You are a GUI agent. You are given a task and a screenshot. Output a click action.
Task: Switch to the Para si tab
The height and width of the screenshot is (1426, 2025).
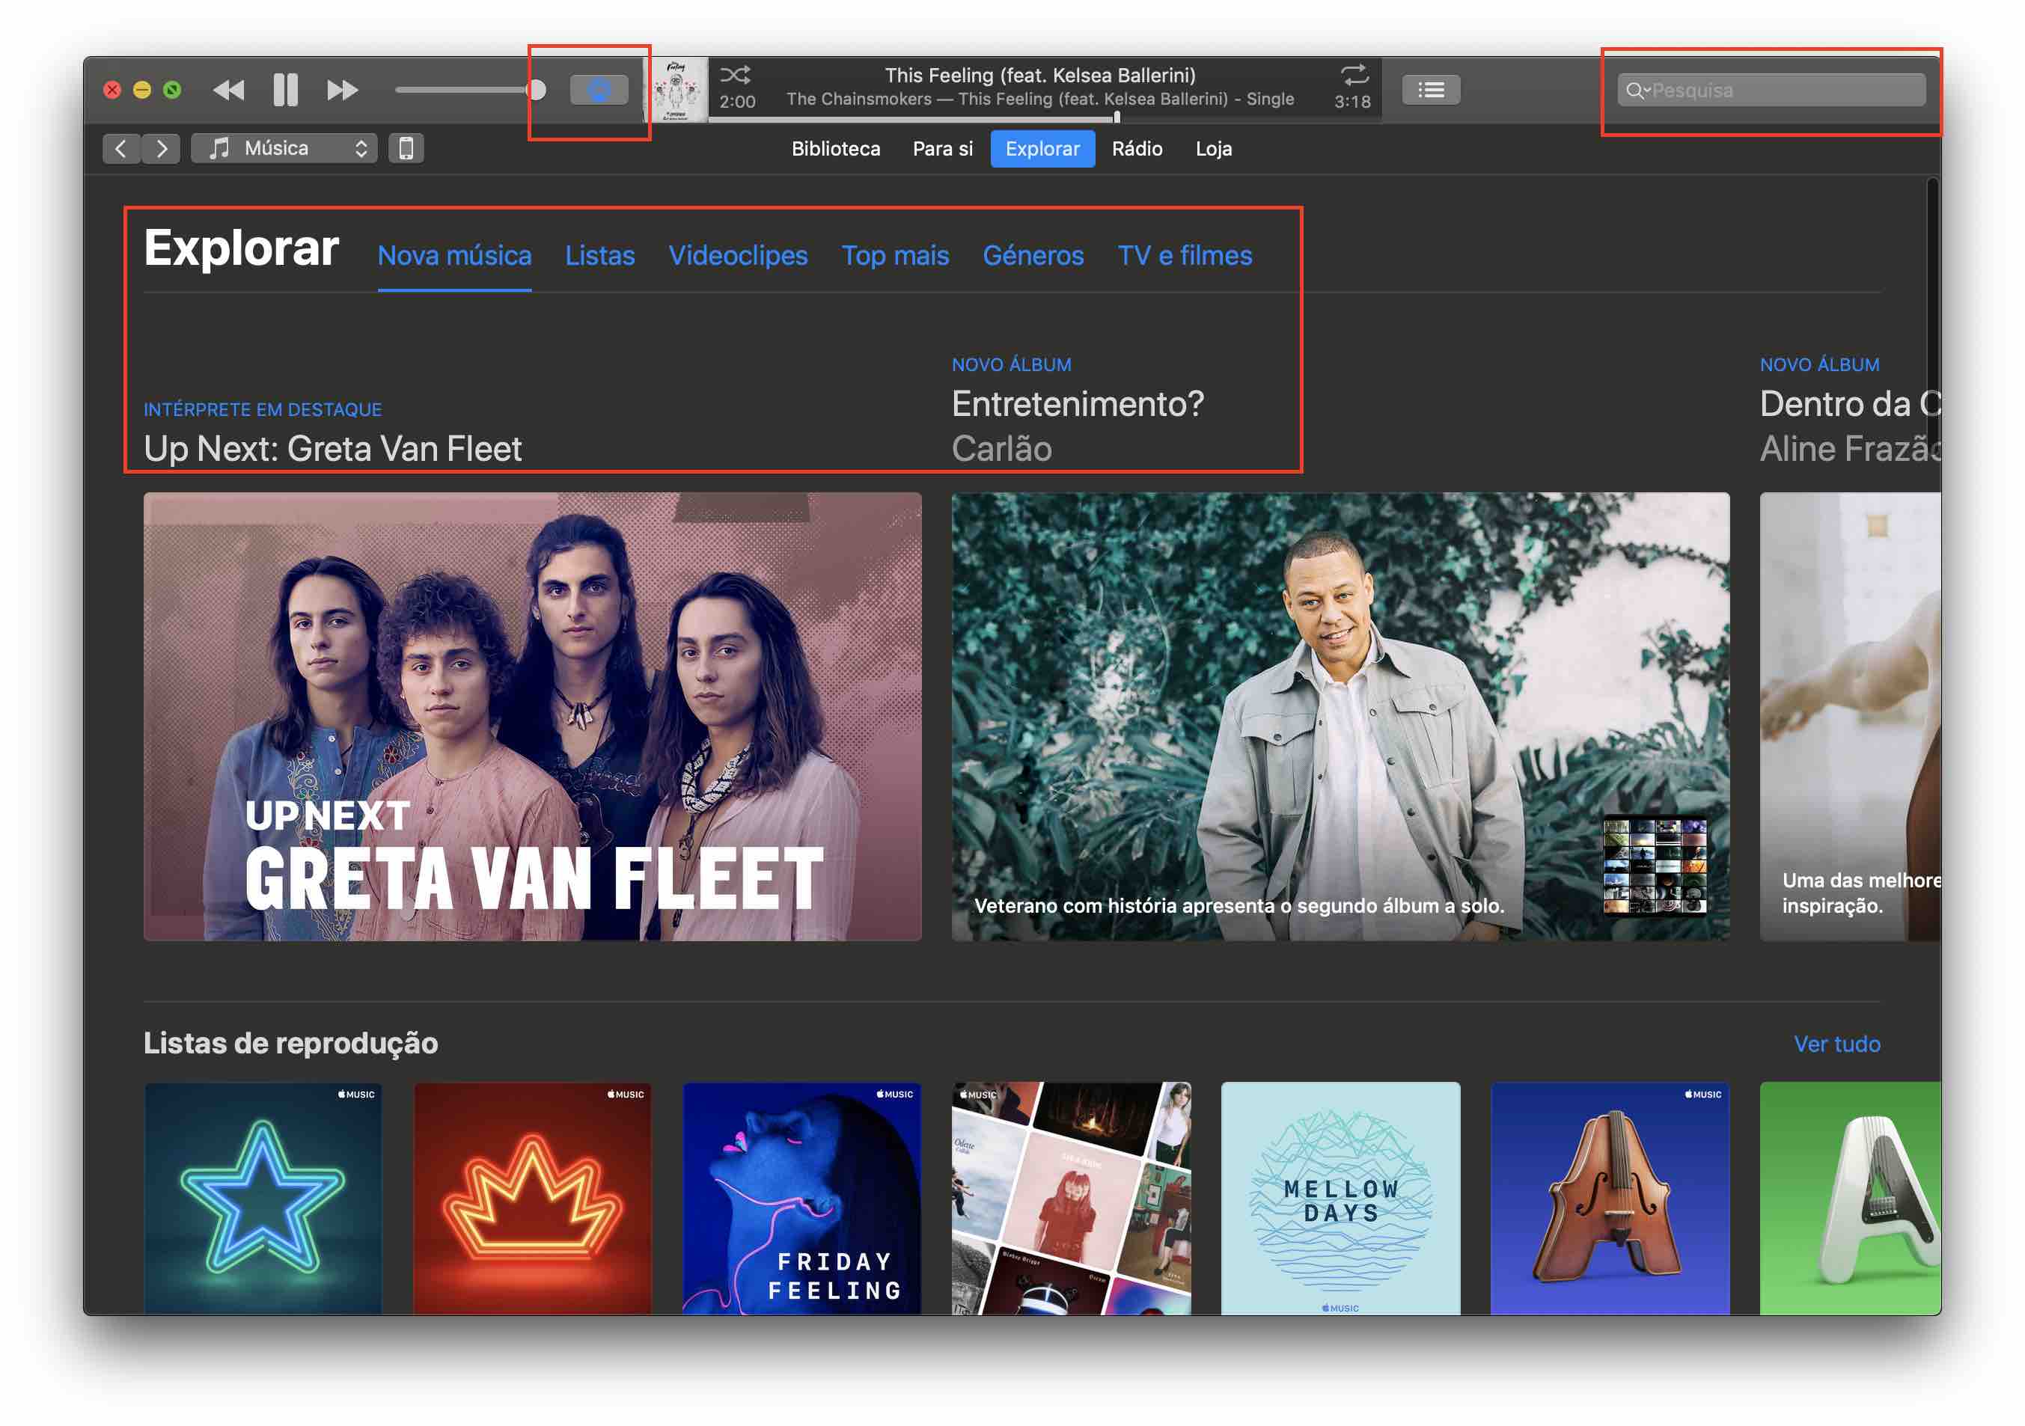click(942, 149)
